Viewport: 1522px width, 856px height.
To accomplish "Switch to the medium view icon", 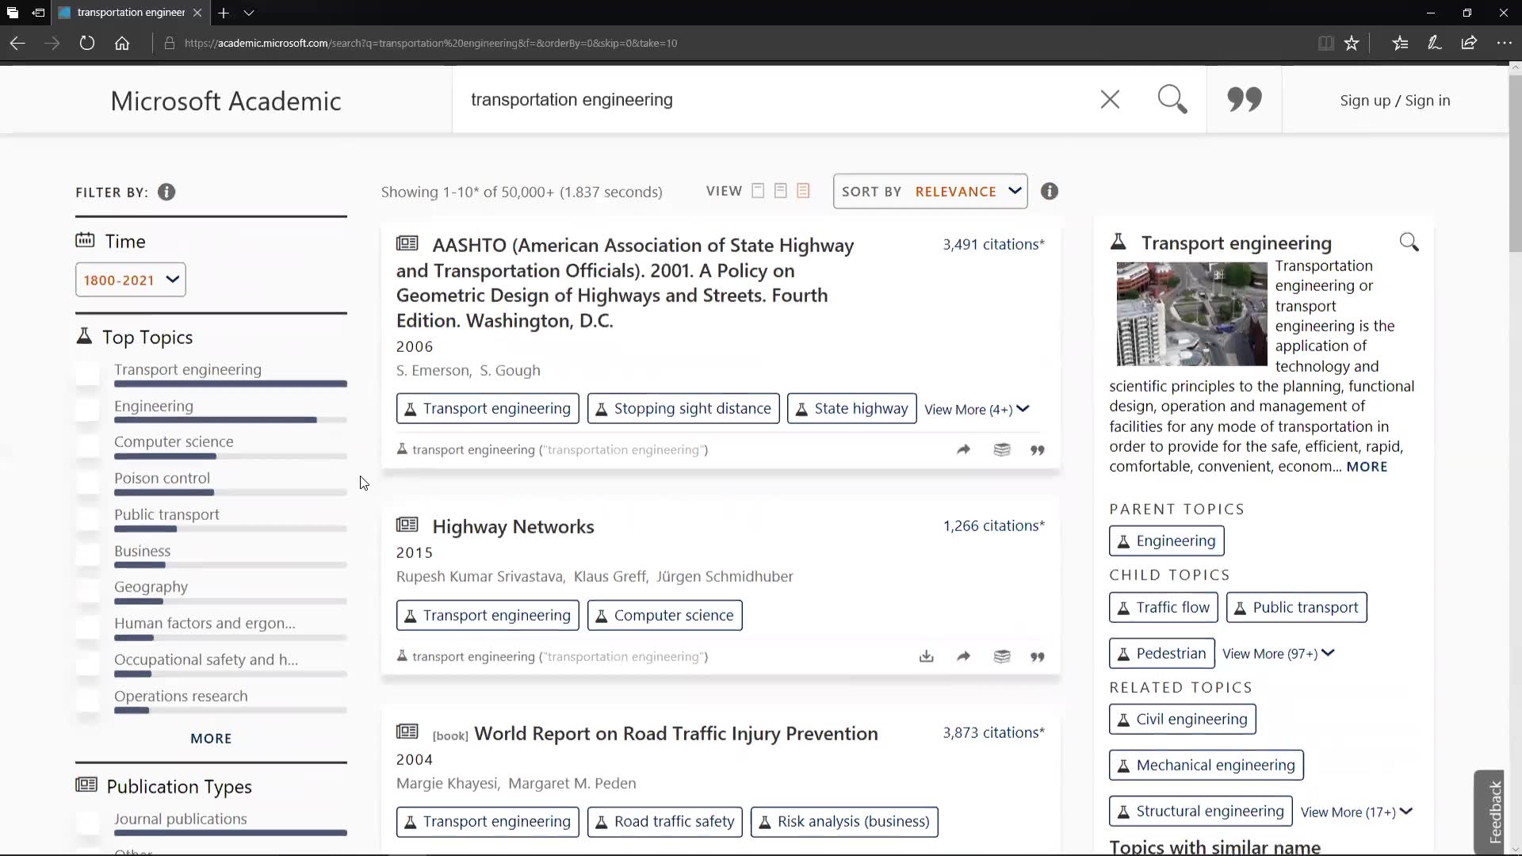I will click(x=781, y=191).
